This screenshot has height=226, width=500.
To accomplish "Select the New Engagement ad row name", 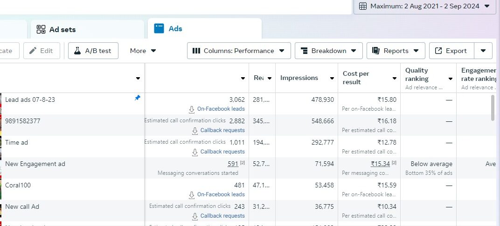I will click(35, 164).
